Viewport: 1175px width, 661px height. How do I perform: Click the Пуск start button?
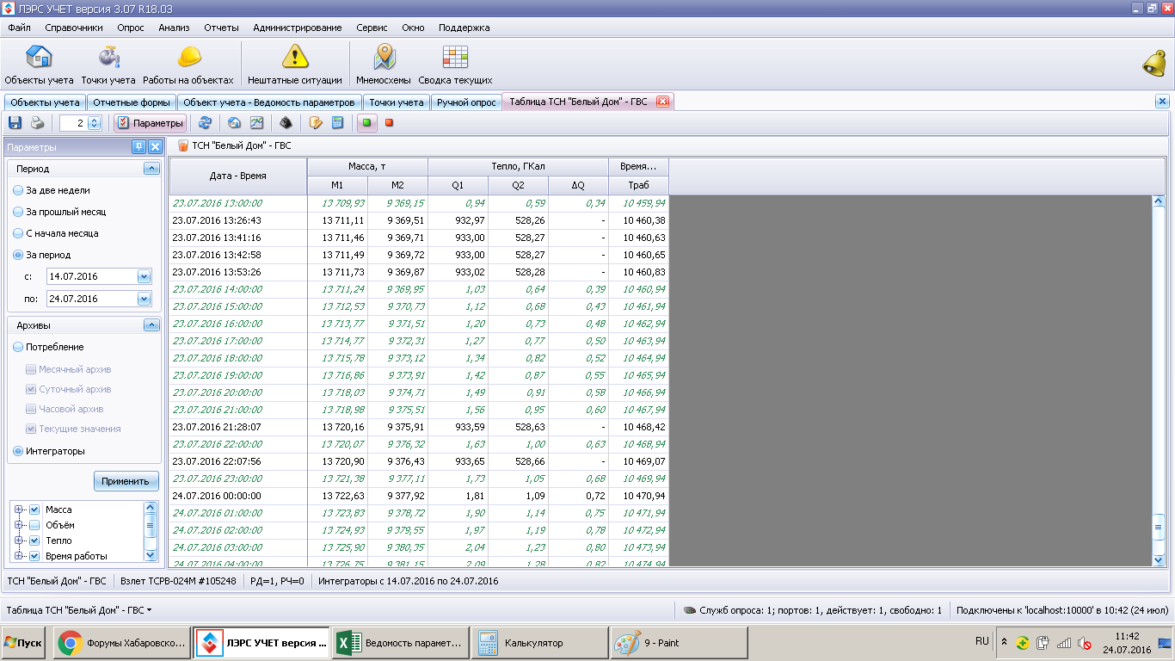coord(23,643)
